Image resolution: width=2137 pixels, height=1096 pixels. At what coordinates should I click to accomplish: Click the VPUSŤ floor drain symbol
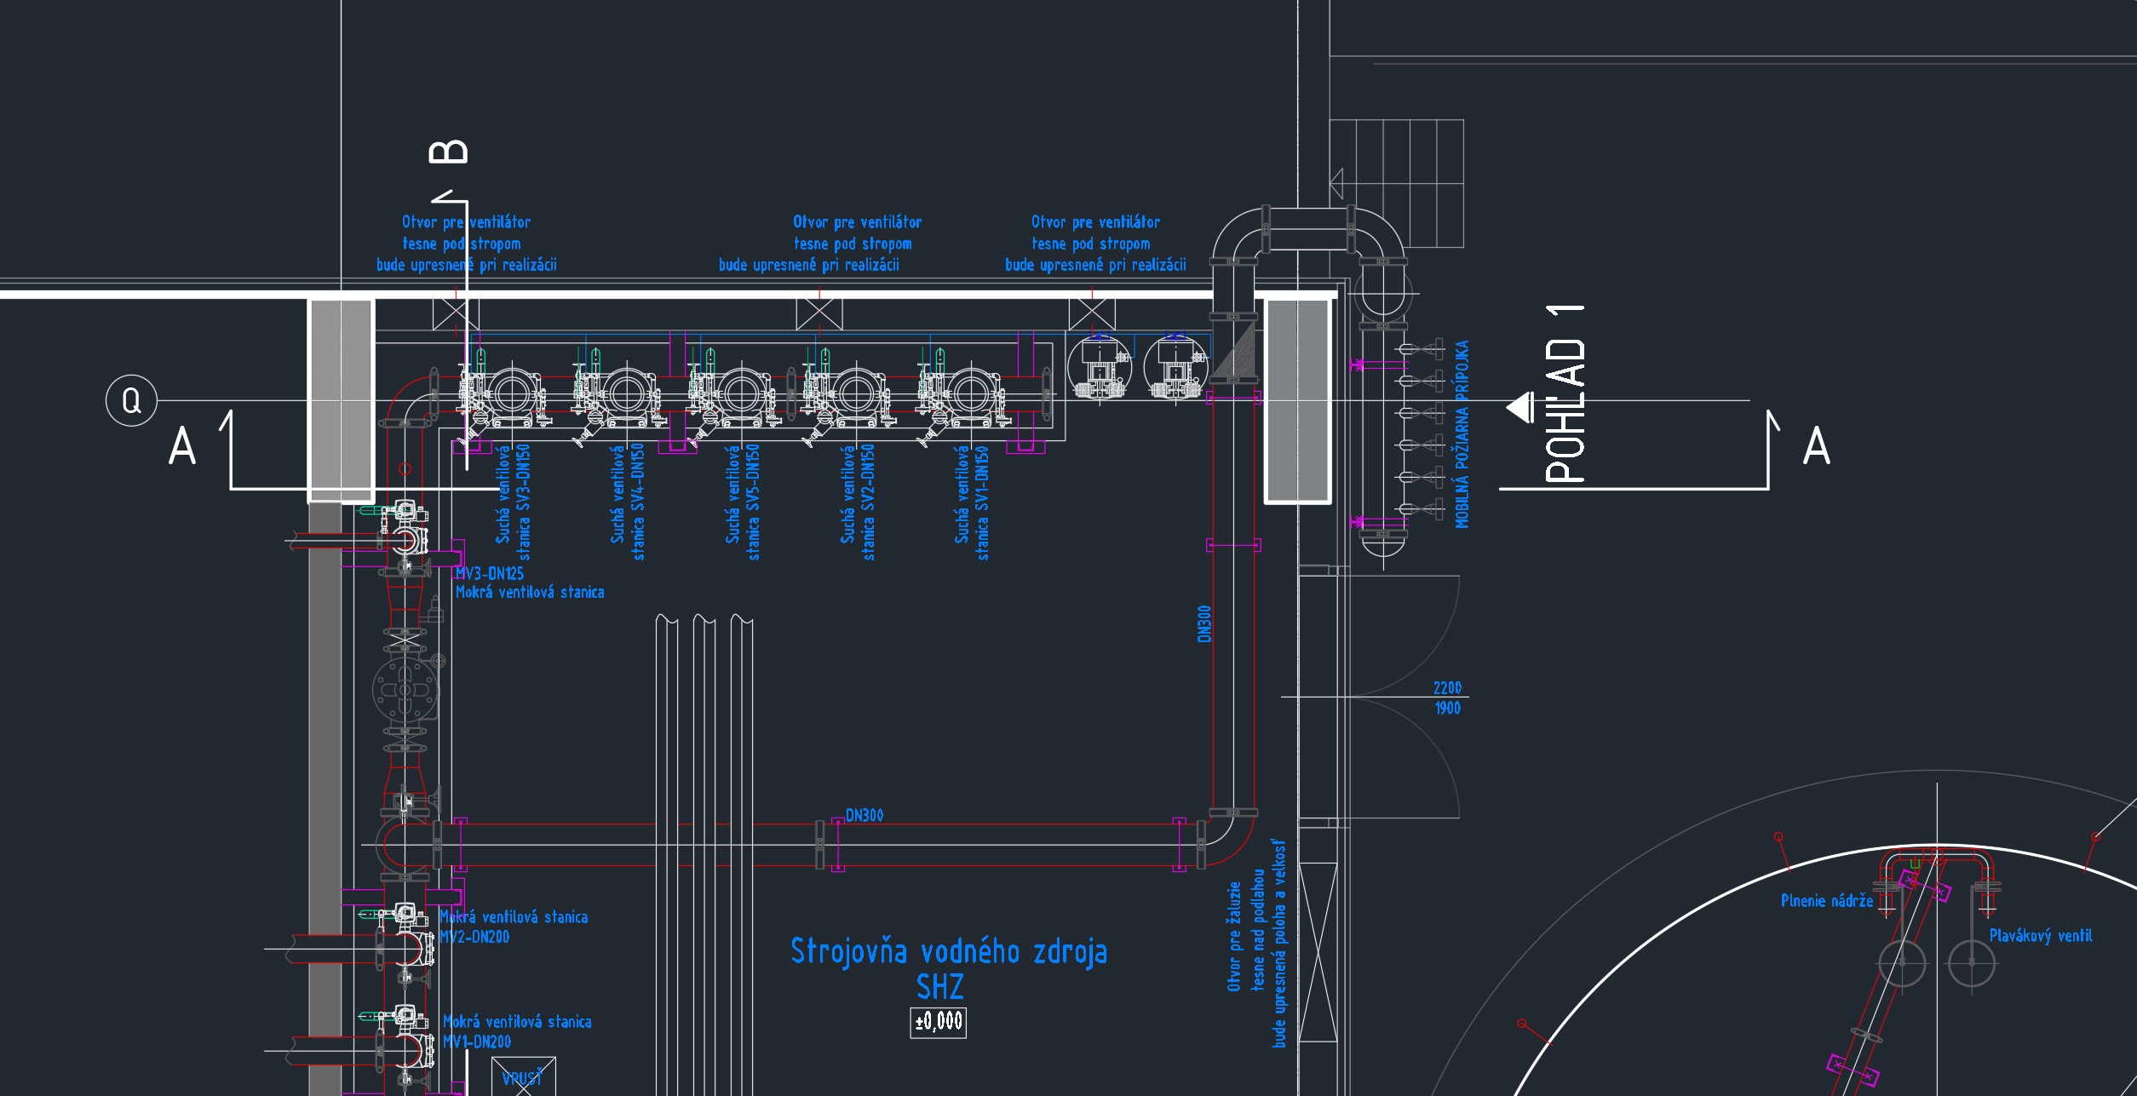523,1077
